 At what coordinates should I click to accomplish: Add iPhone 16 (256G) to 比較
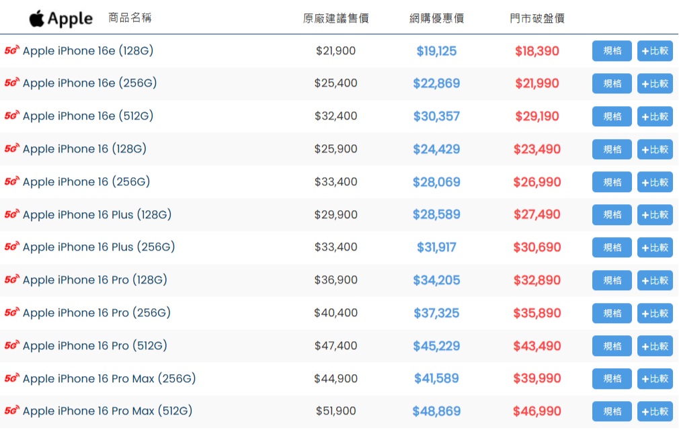tap(655, 182)
